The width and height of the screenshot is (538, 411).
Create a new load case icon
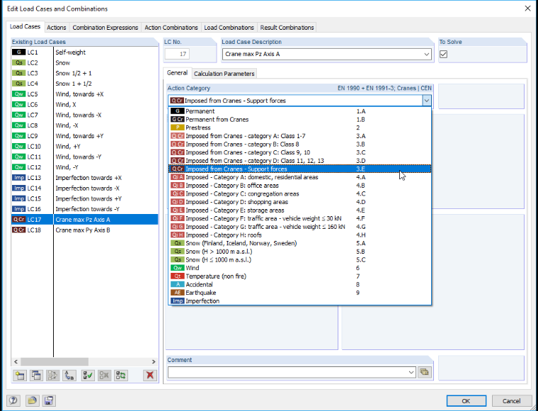click(20, 375)
